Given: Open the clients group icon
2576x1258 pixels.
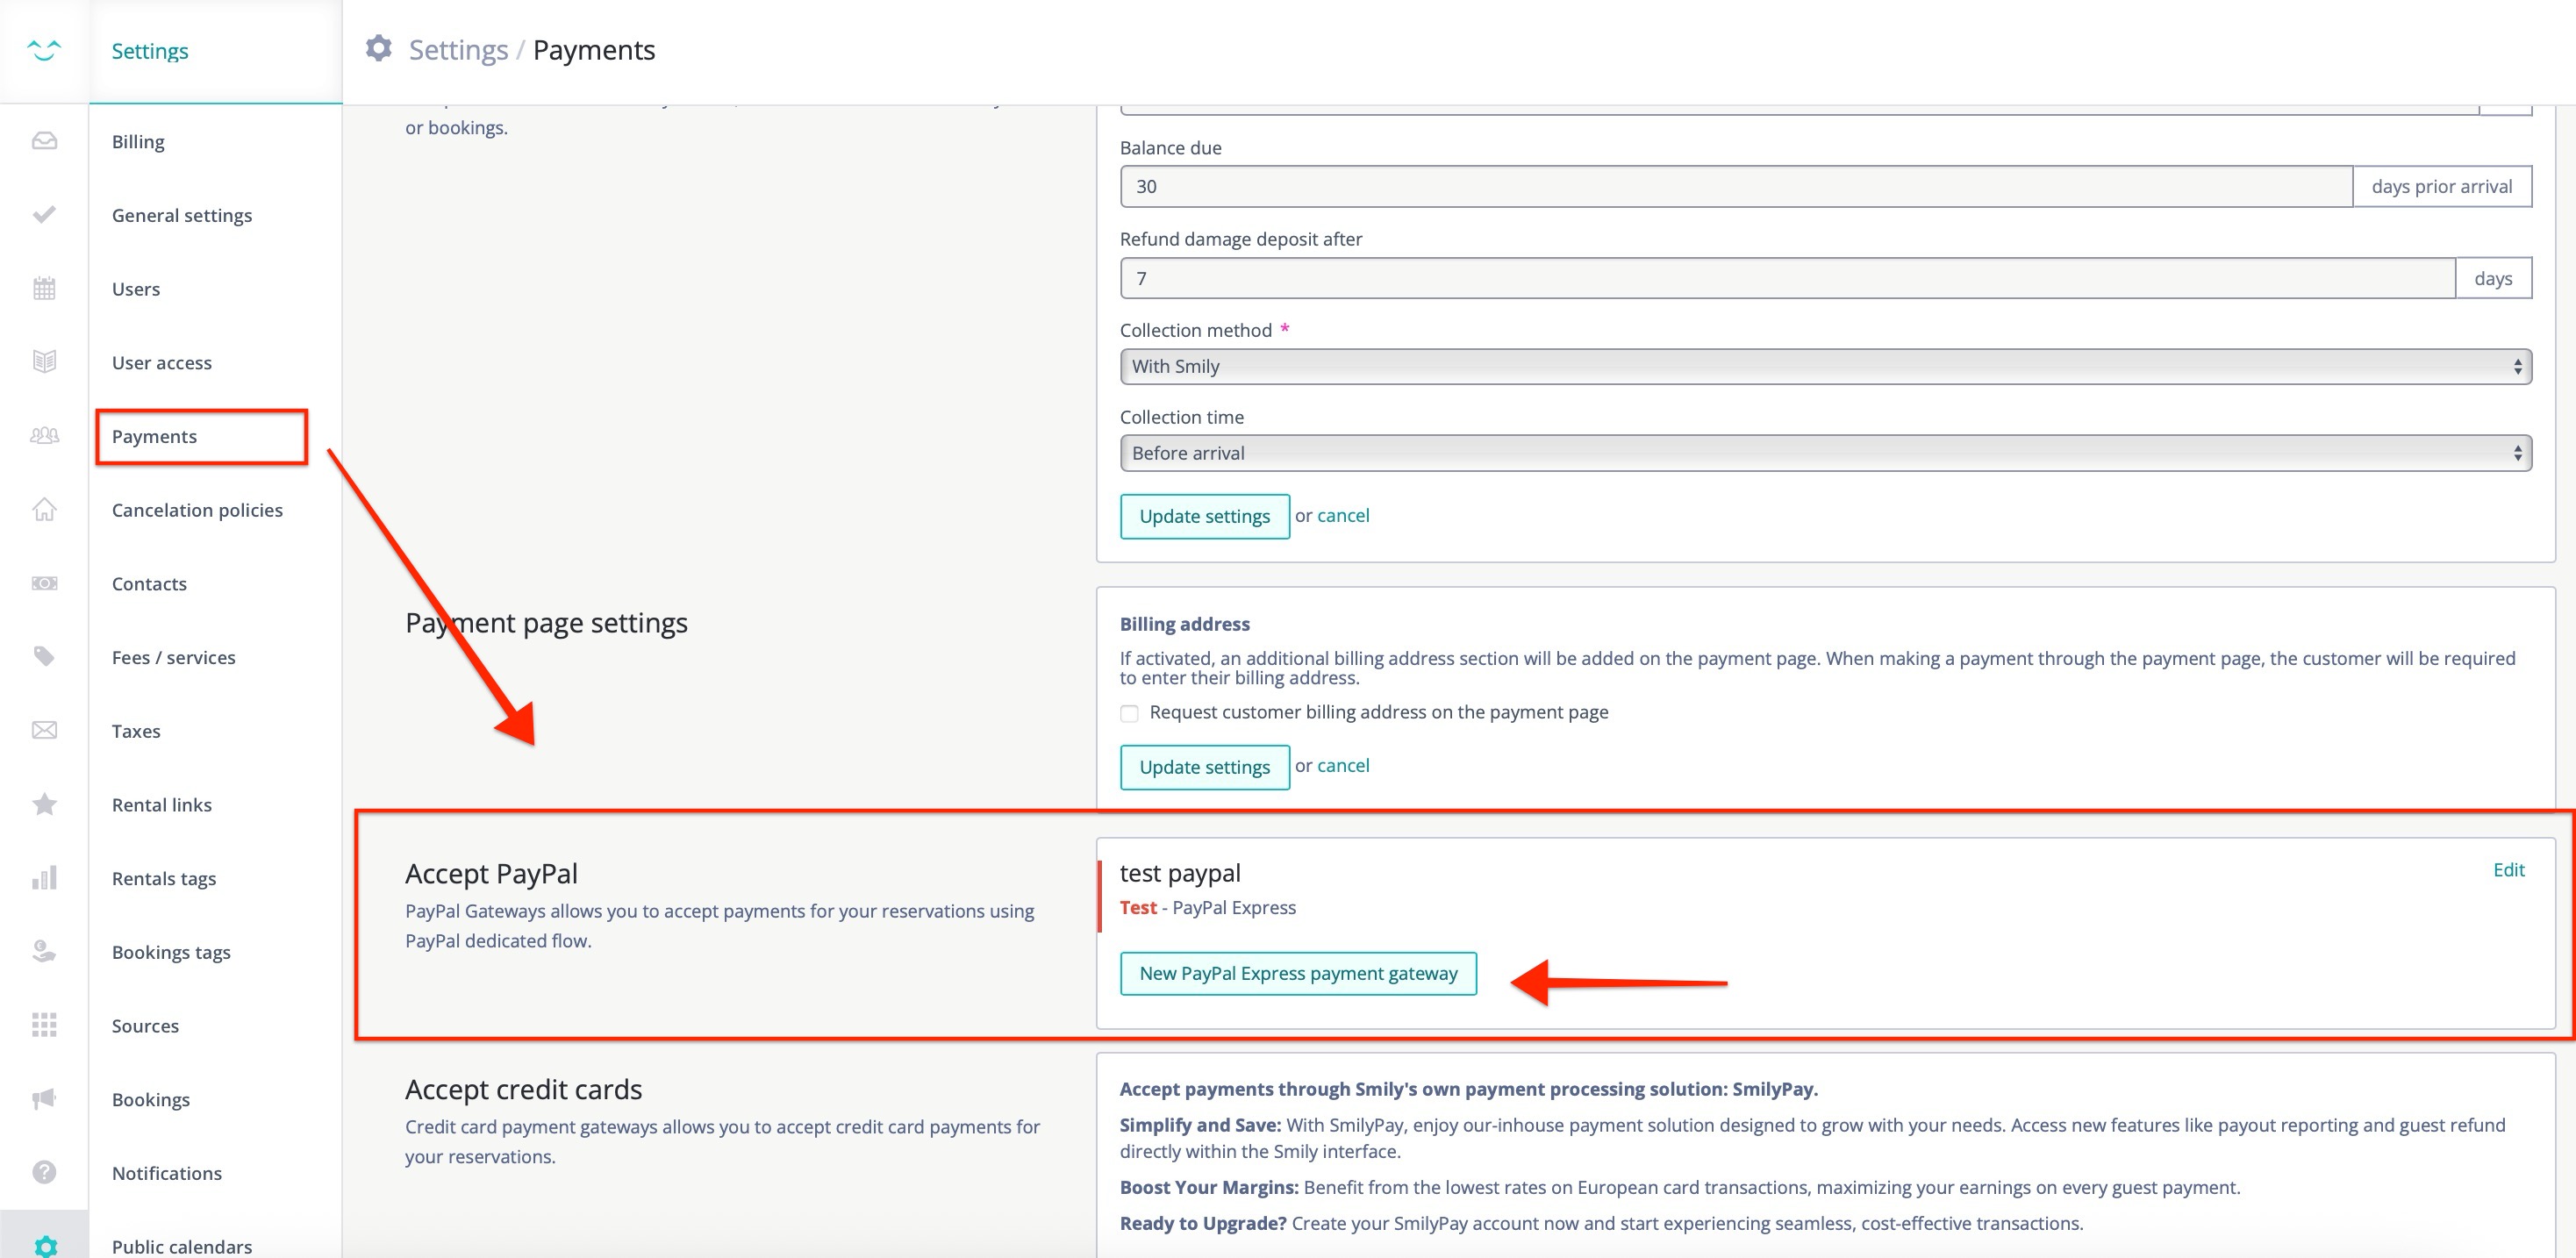Looking at the screenshot, I should [x=44, y=436].
